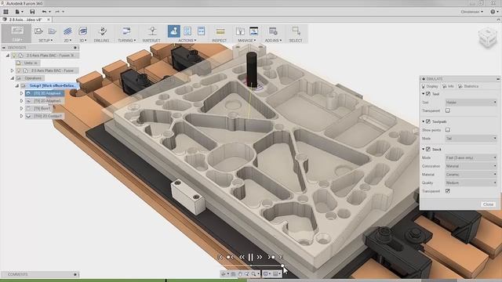
Task: Open the Quality dropdown showing Medium
Action: [471, 183]
